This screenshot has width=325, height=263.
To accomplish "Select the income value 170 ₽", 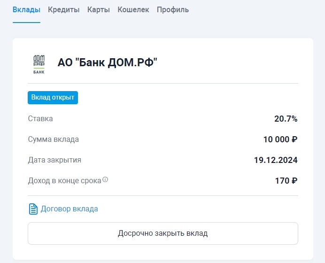I will (x=286, y=181).
